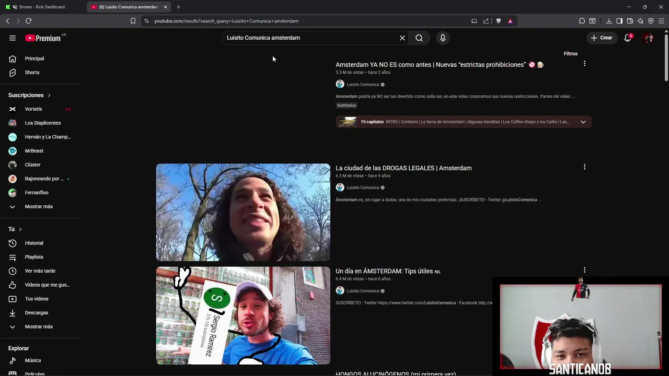The height and width of the screenshot is (376, 669).
Task: Start voice search with the microphone
Action: pos(443,38)
